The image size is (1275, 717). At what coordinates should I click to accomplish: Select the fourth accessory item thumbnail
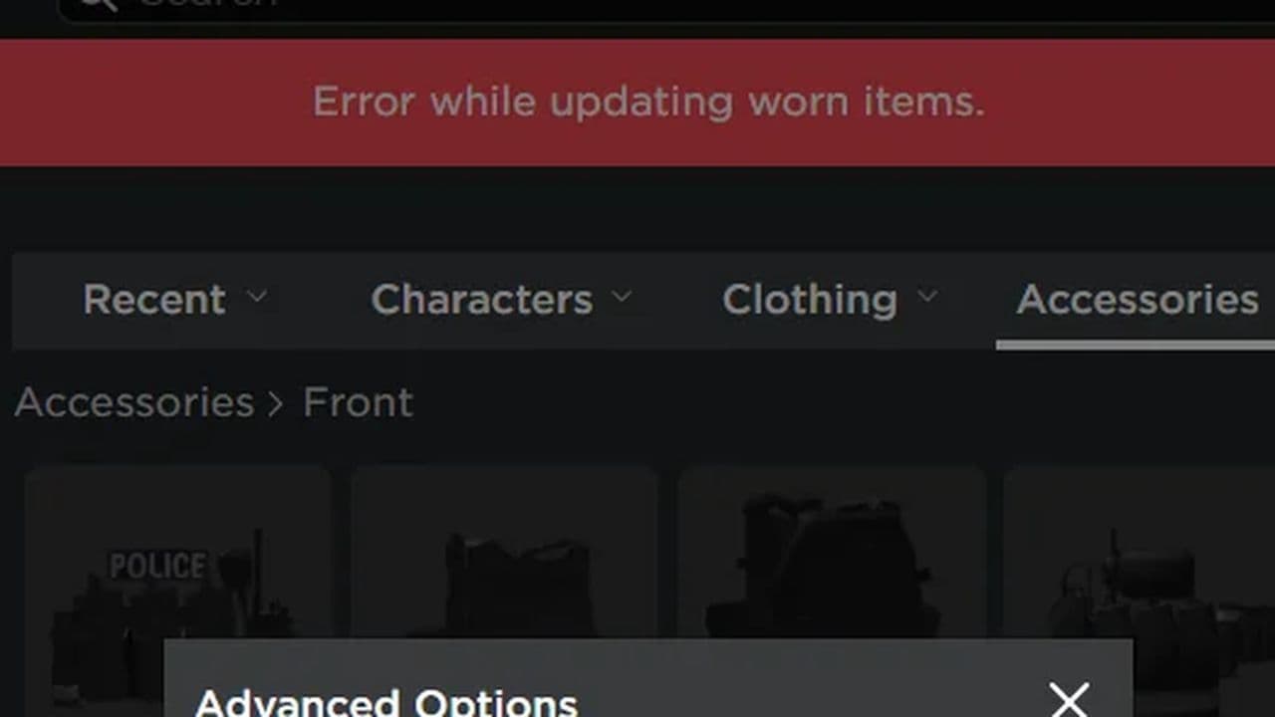click(x=1140, y=590)
